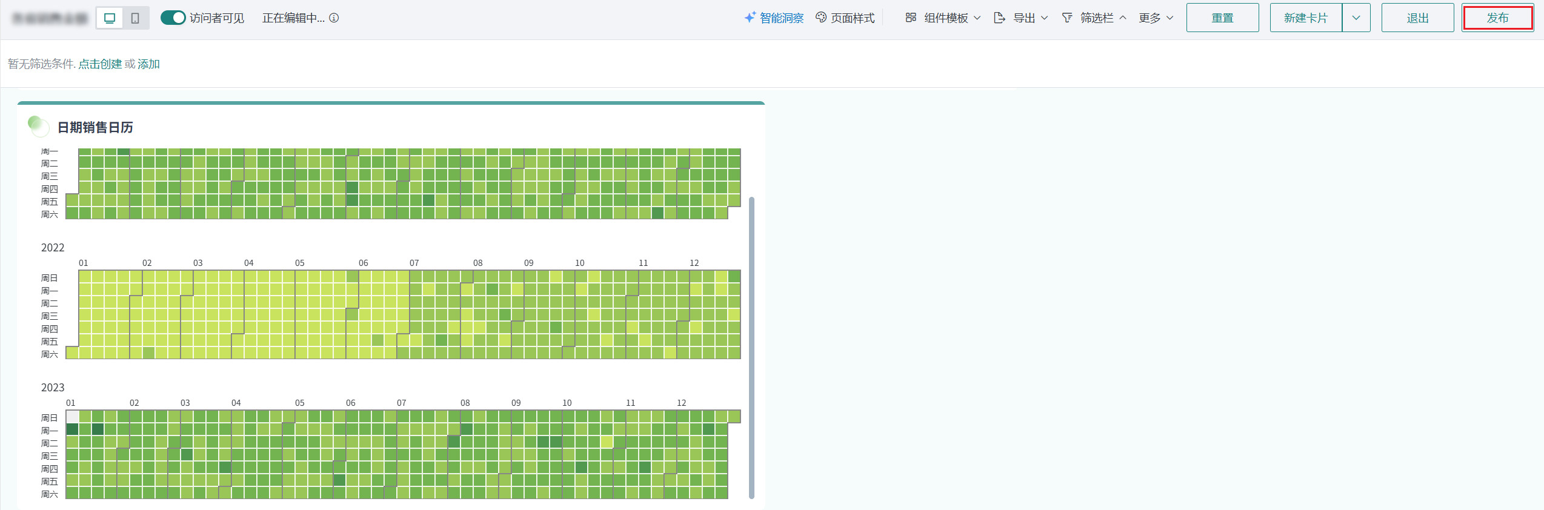The height and width of the screenshot is (510, 1544).
Task: Open the 更多 dropdown menu
Action: (x=1156, y=18)
